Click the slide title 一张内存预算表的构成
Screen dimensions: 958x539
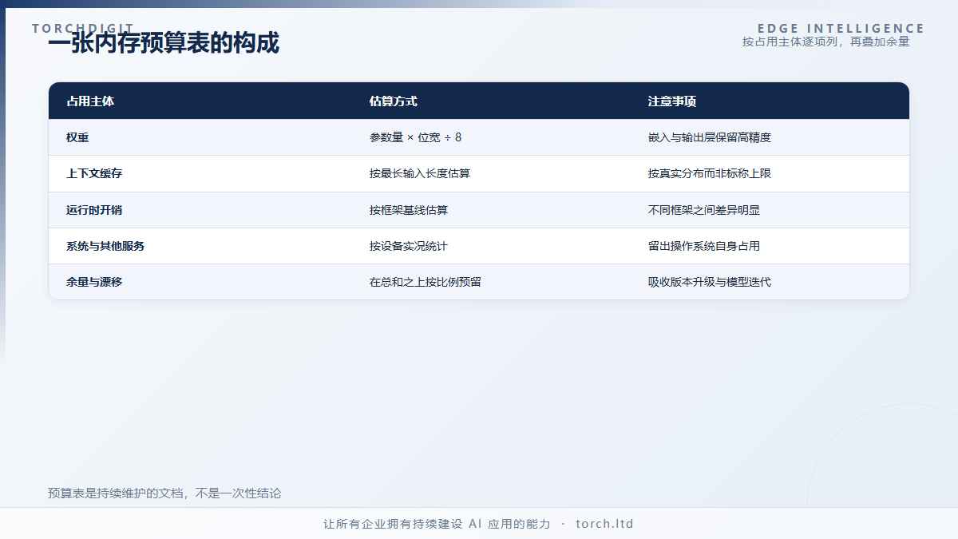(x=164, y=44)
